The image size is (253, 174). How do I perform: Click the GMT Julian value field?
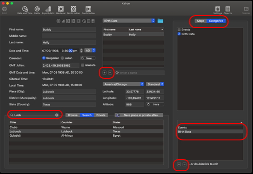(x=60, y=65)
